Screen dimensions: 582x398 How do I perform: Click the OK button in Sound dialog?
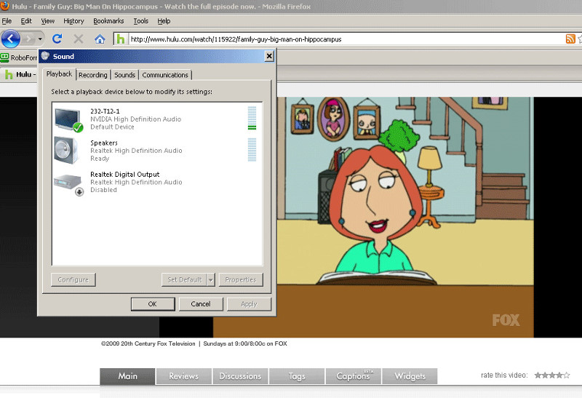coord(152,304)
